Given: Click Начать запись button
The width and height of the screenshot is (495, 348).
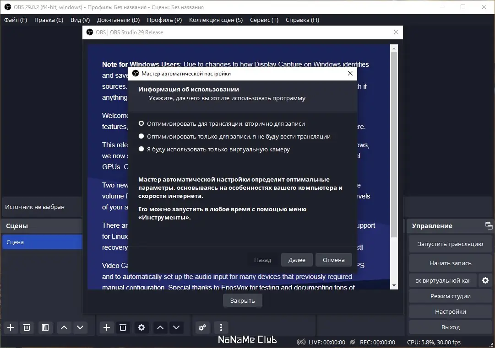Looking at the screenshot, I should coord(450,263).
